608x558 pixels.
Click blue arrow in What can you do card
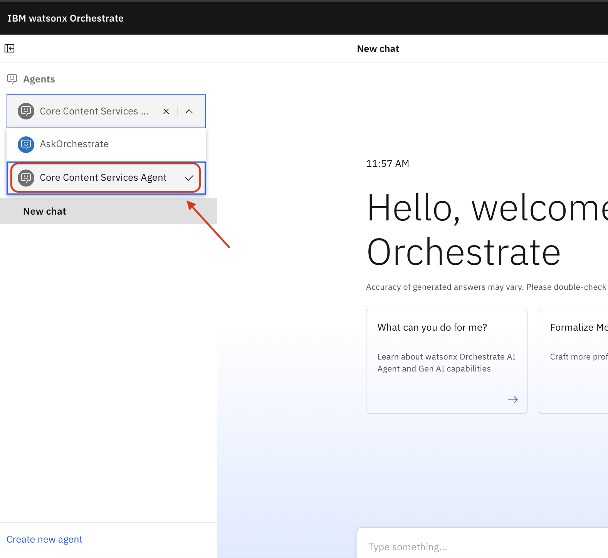[512, 400]
